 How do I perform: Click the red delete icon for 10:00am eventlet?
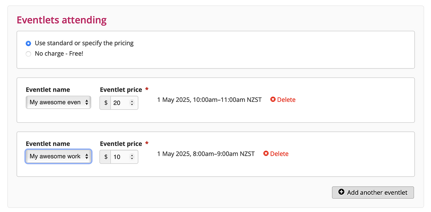point(273,100)
